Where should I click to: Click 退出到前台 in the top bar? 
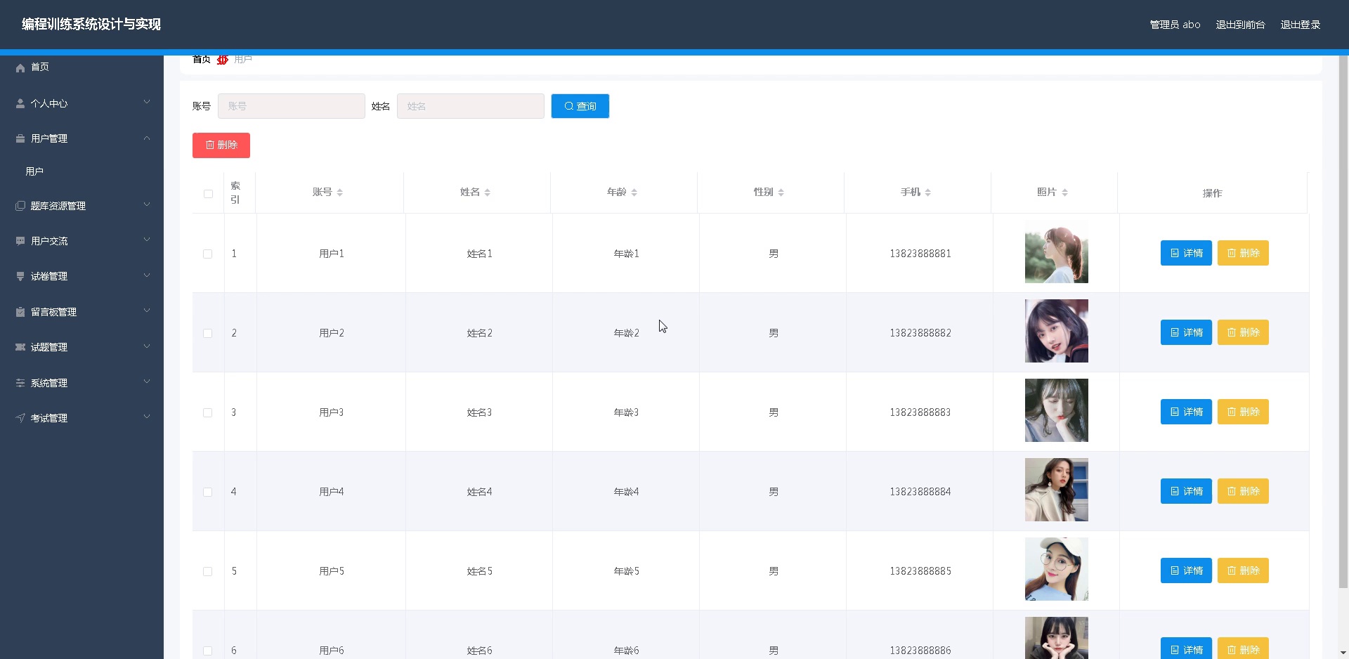point(1240,25)
